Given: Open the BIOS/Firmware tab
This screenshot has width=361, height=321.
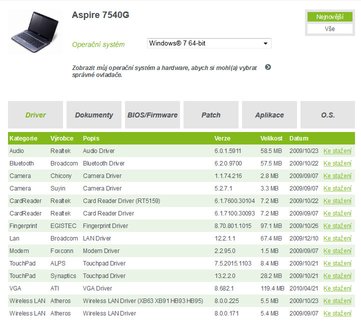Looking at the screenshot, I should click(152, 114).
